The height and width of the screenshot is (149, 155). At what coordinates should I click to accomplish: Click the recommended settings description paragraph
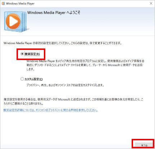coord(85,65)
